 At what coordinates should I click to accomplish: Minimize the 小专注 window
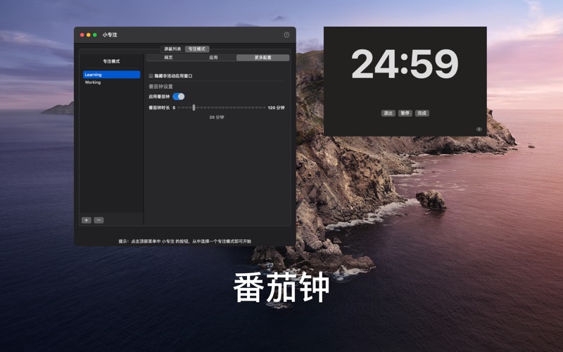click(x=89, y=34)
